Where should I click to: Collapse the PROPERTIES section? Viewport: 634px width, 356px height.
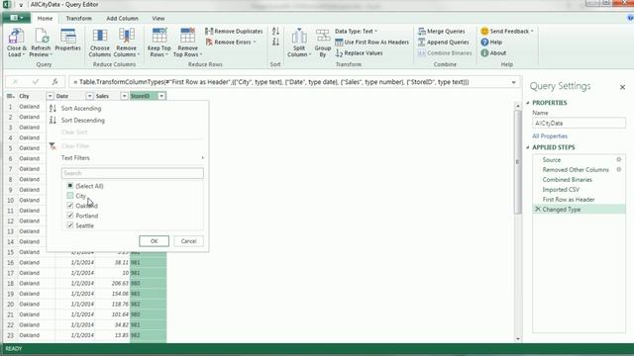pos(528,103)
